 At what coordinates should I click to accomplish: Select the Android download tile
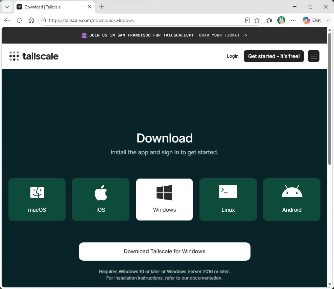292,200
